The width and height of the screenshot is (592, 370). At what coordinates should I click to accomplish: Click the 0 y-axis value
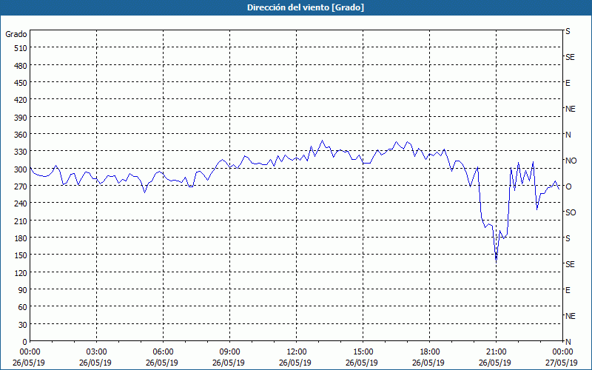point(25,342)
